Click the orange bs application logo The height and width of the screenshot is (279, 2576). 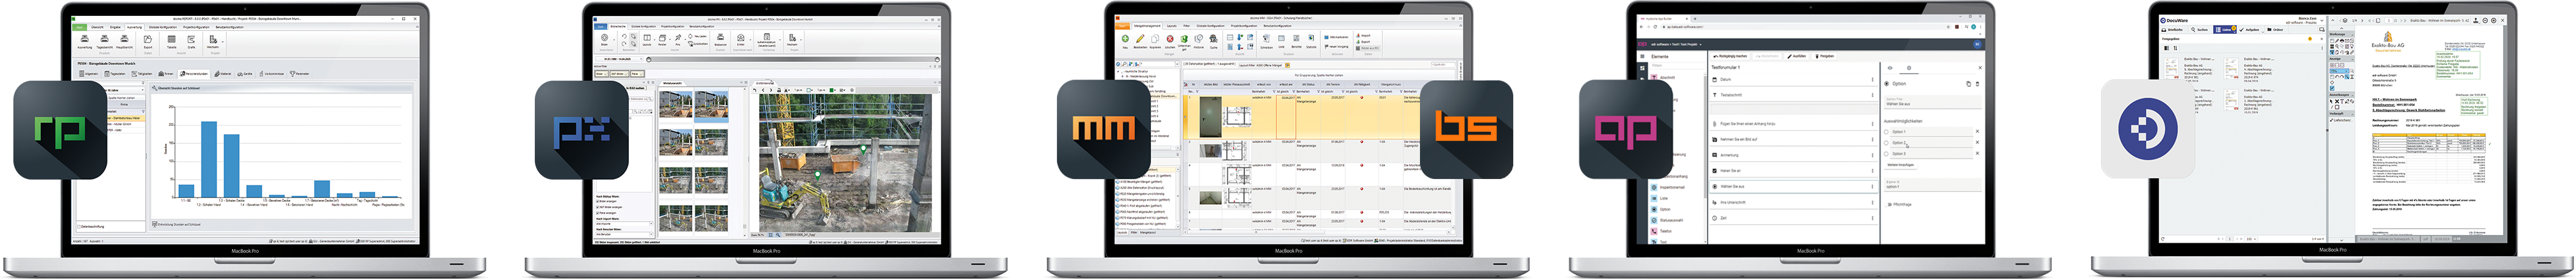(x=1466, y=129)
